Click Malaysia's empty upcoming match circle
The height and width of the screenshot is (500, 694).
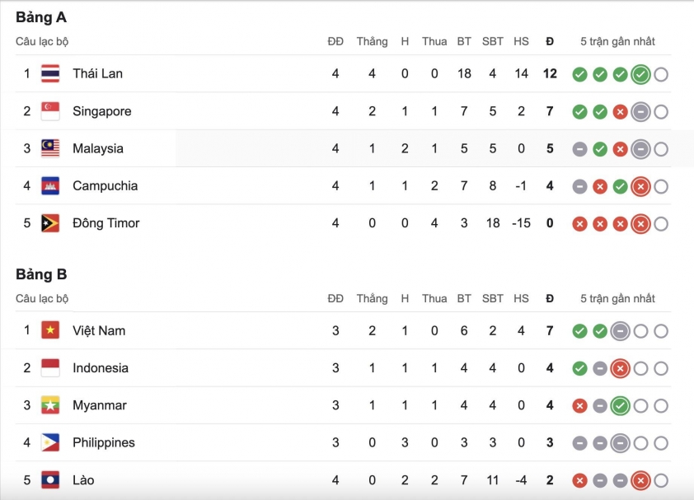[661, 149]
